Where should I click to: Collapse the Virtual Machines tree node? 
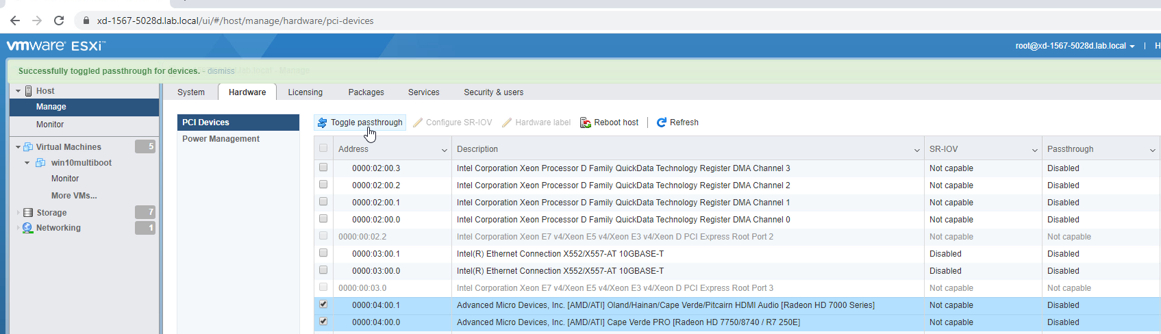click(18, 147)
